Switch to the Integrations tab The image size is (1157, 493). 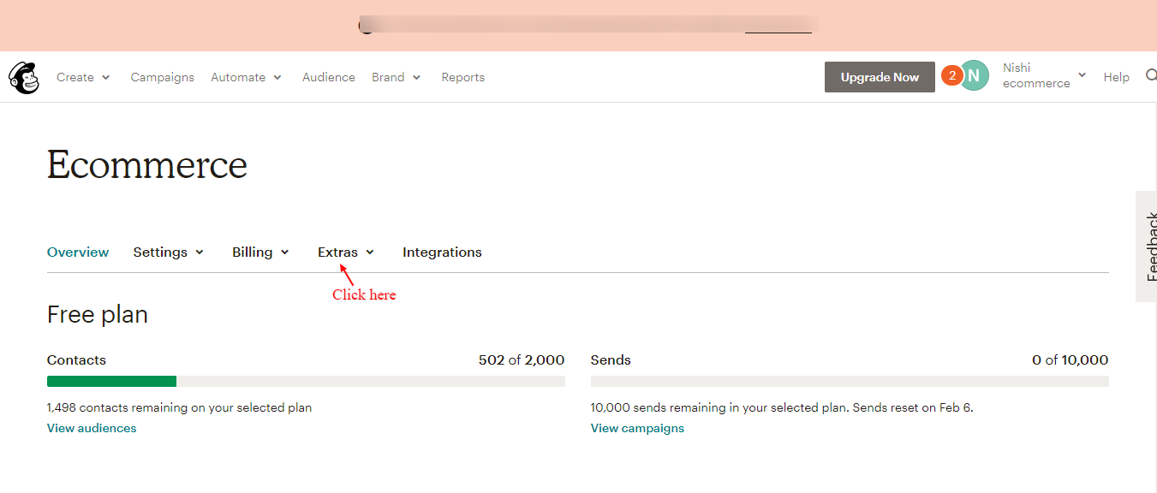[442, 252]
